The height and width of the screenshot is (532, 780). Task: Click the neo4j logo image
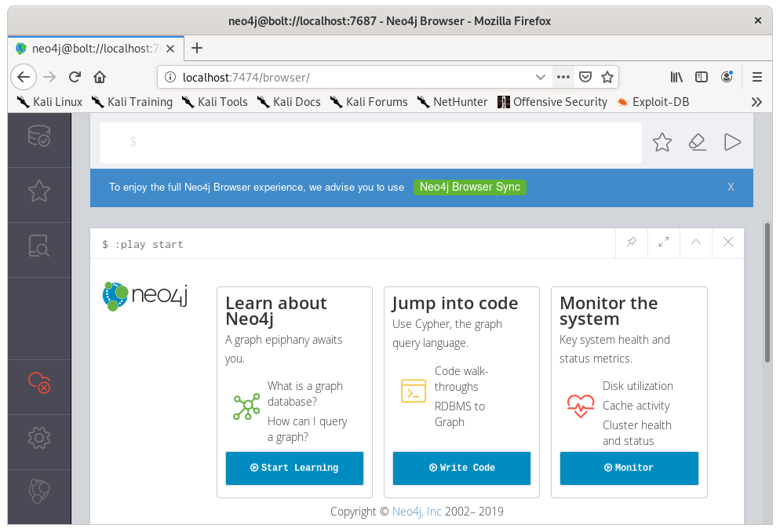point(144,297)
